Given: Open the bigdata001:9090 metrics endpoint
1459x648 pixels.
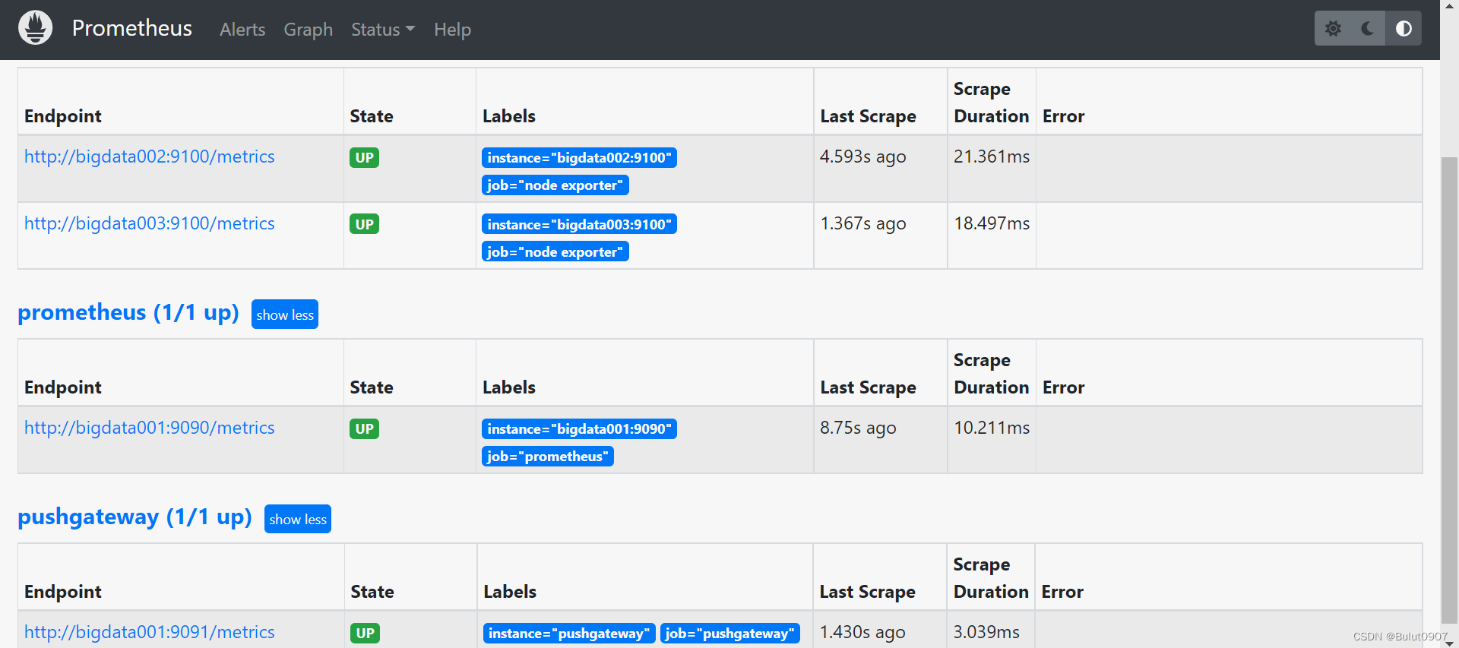Looking at the screenshot, I should point(150,428).
